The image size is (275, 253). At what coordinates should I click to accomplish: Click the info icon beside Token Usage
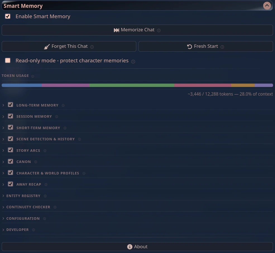tap(33, 76)
